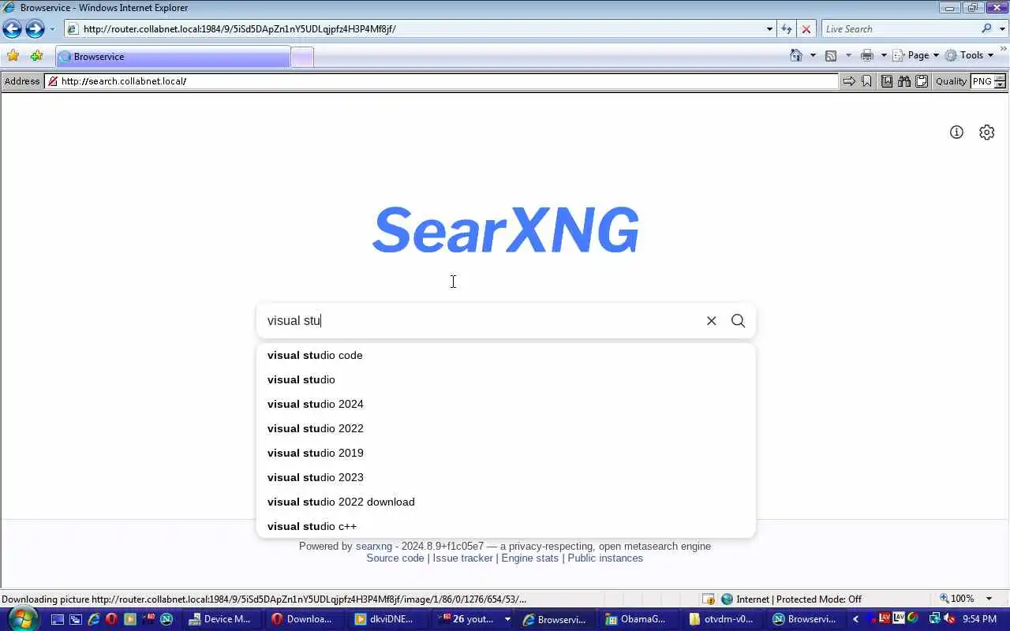The width and height of the screenshot is (1010, 631).
Task: Switch to Downloa... Opera taskbar window
Action: pyautogui.click(x=302, y=619)
